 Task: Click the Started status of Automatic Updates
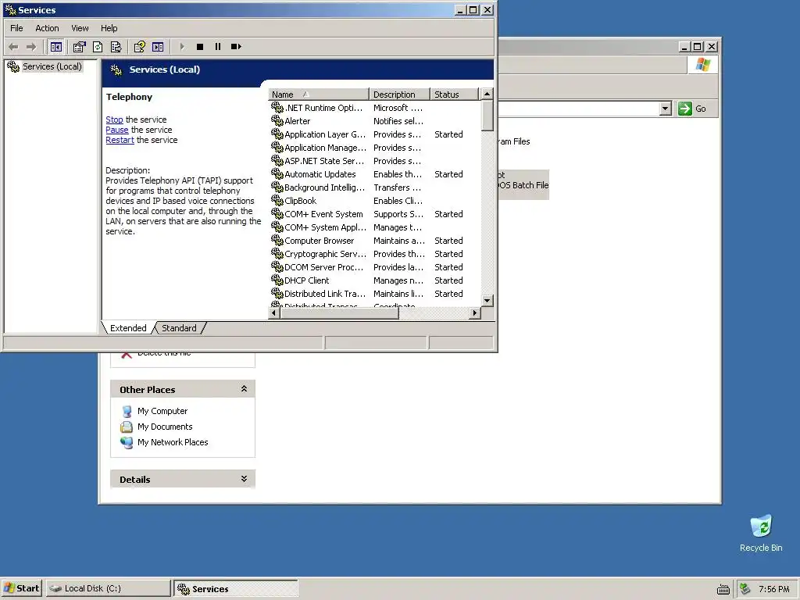click(448, 174)
